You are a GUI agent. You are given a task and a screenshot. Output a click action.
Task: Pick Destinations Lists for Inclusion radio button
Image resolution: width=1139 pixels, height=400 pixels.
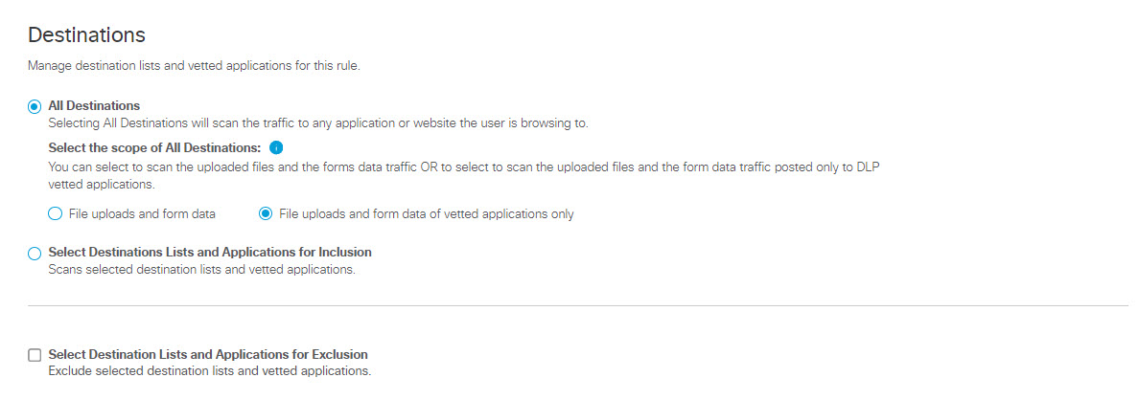click(x=35, y=254)
